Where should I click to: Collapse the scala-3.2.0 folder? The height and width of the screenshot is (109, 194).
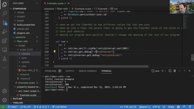pyautogui.click(x=25, y=50)
